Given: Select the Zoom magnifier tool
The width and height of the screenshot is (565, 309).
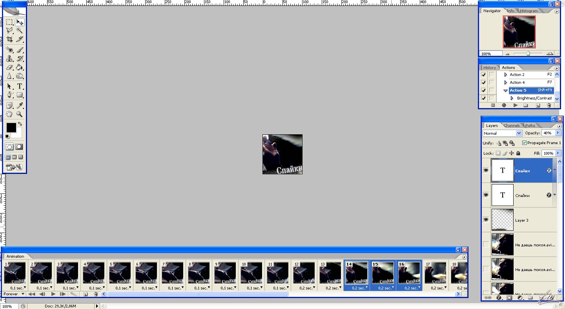Looking at the screenshot, I should 20,114.
